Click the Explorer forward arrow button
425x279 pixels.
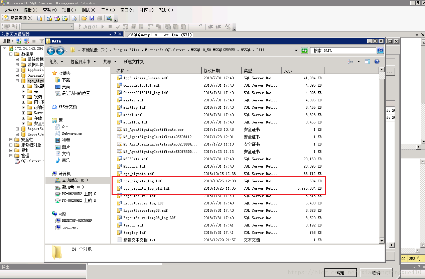pos(60,51)
